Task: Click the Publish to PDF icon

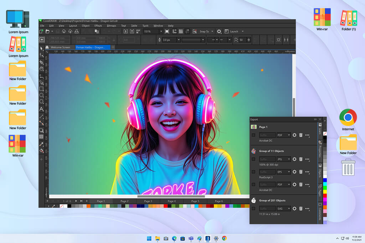Action: point(138,31)
